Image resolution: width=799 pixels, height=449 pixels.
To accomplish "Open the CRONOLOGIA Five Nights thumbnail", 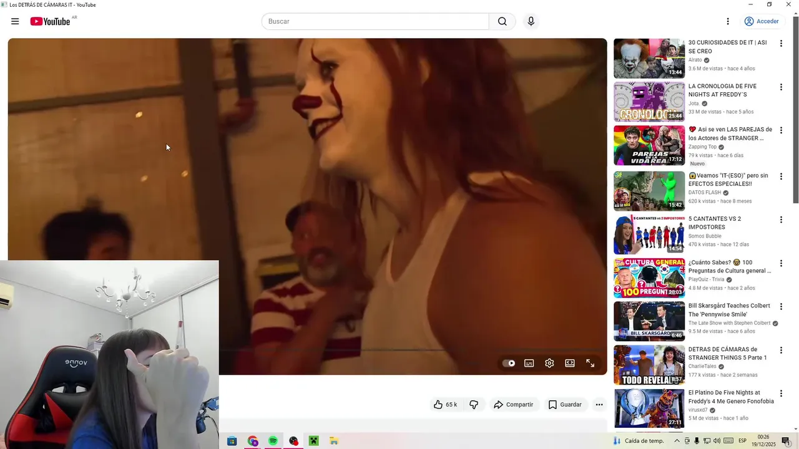I will coord(649,102).
